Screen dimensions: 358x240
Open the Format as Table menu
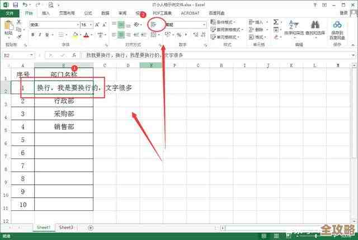227,30
